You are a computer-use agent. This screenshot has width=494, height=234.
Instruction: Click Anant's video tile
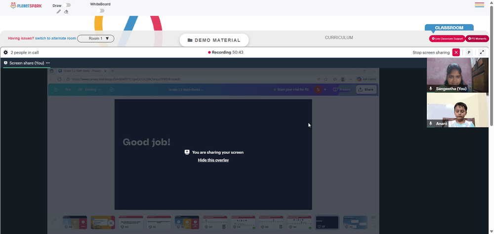457,110
